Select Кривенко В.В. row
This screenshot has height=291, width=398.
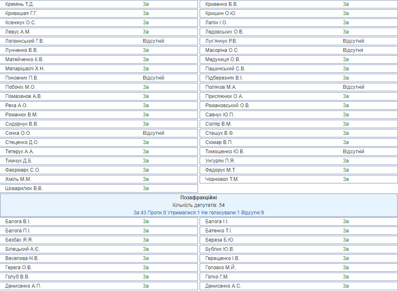point(299,4)
